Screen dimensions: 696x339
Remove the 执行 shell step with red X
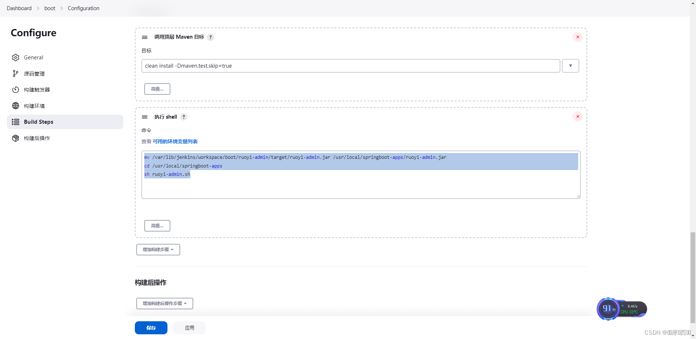[577, 116]
